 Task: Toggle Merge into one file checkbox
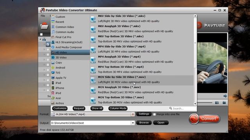click(x=154, y=114)
